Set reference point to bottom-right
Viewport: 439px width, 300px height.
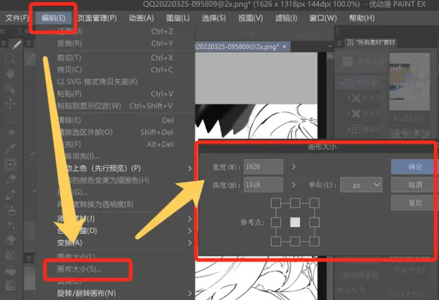314,241
